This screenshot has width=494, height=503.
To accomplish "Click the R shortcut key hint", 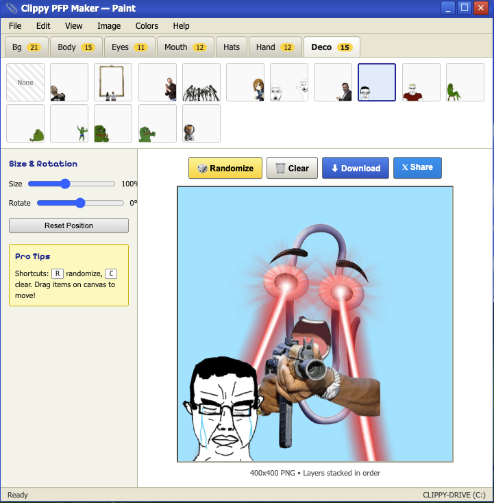I will pos(58,273).
